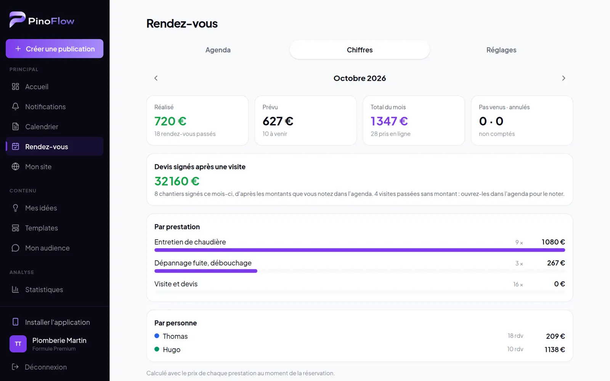
Task: Click the PinoFlow logo icon
Action: click(x=17, y=19)
